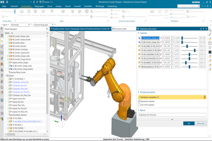This screenshot has height=141, width=212.
Task: Select the JJ_Roboter_Home_Pos tree entry
Action: point(20,82)
